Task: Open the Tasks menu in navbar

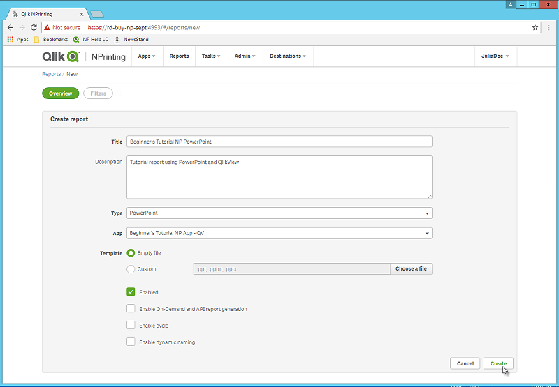Action: coord(210,56)
